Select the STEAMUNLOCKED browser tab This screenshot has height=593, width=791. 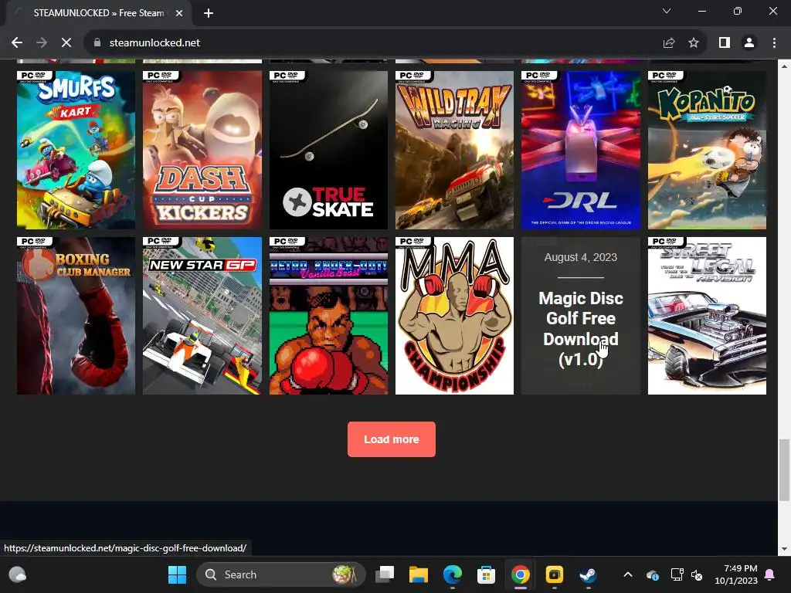(x=98, y=13)
